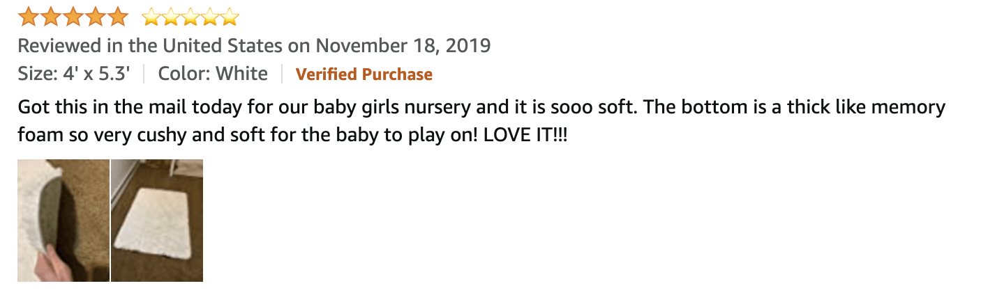
Task: Click the second orange rating star
Action: coord(51,16)
